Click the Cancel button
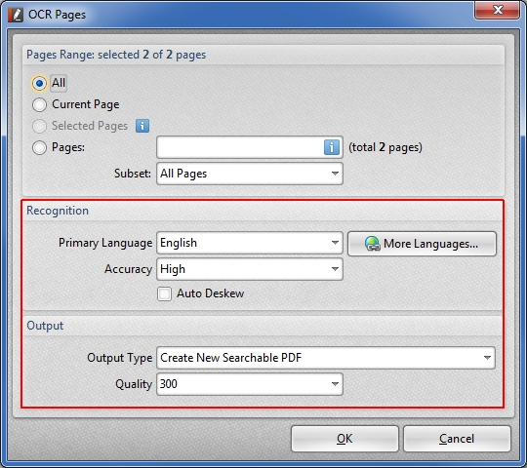Screen dimensions: 527x468 pyautogui.click(x=457, y=439)
